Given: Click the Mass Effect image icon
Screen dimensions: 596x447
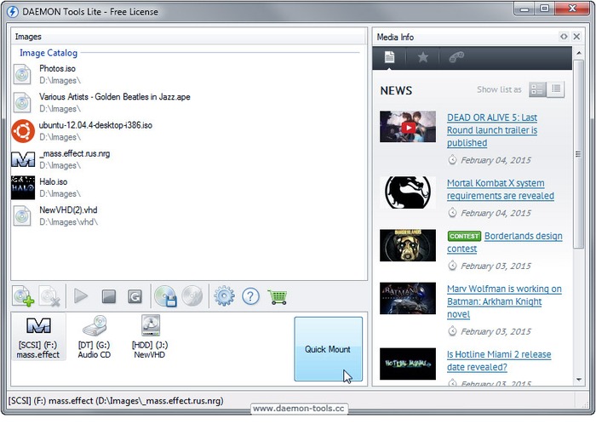Looking at the screenshot, I should pos(23,160).
